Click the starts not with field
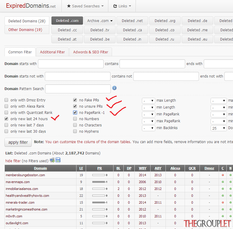Image resolution: width=233 pixels, height=229 pixels. [78, 76]
